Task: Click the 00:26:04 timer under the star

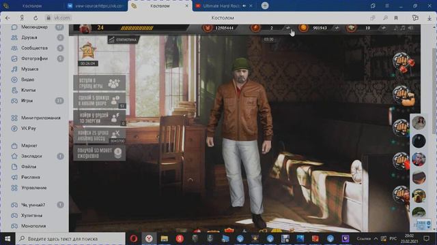Action: [x=88, y=63]
